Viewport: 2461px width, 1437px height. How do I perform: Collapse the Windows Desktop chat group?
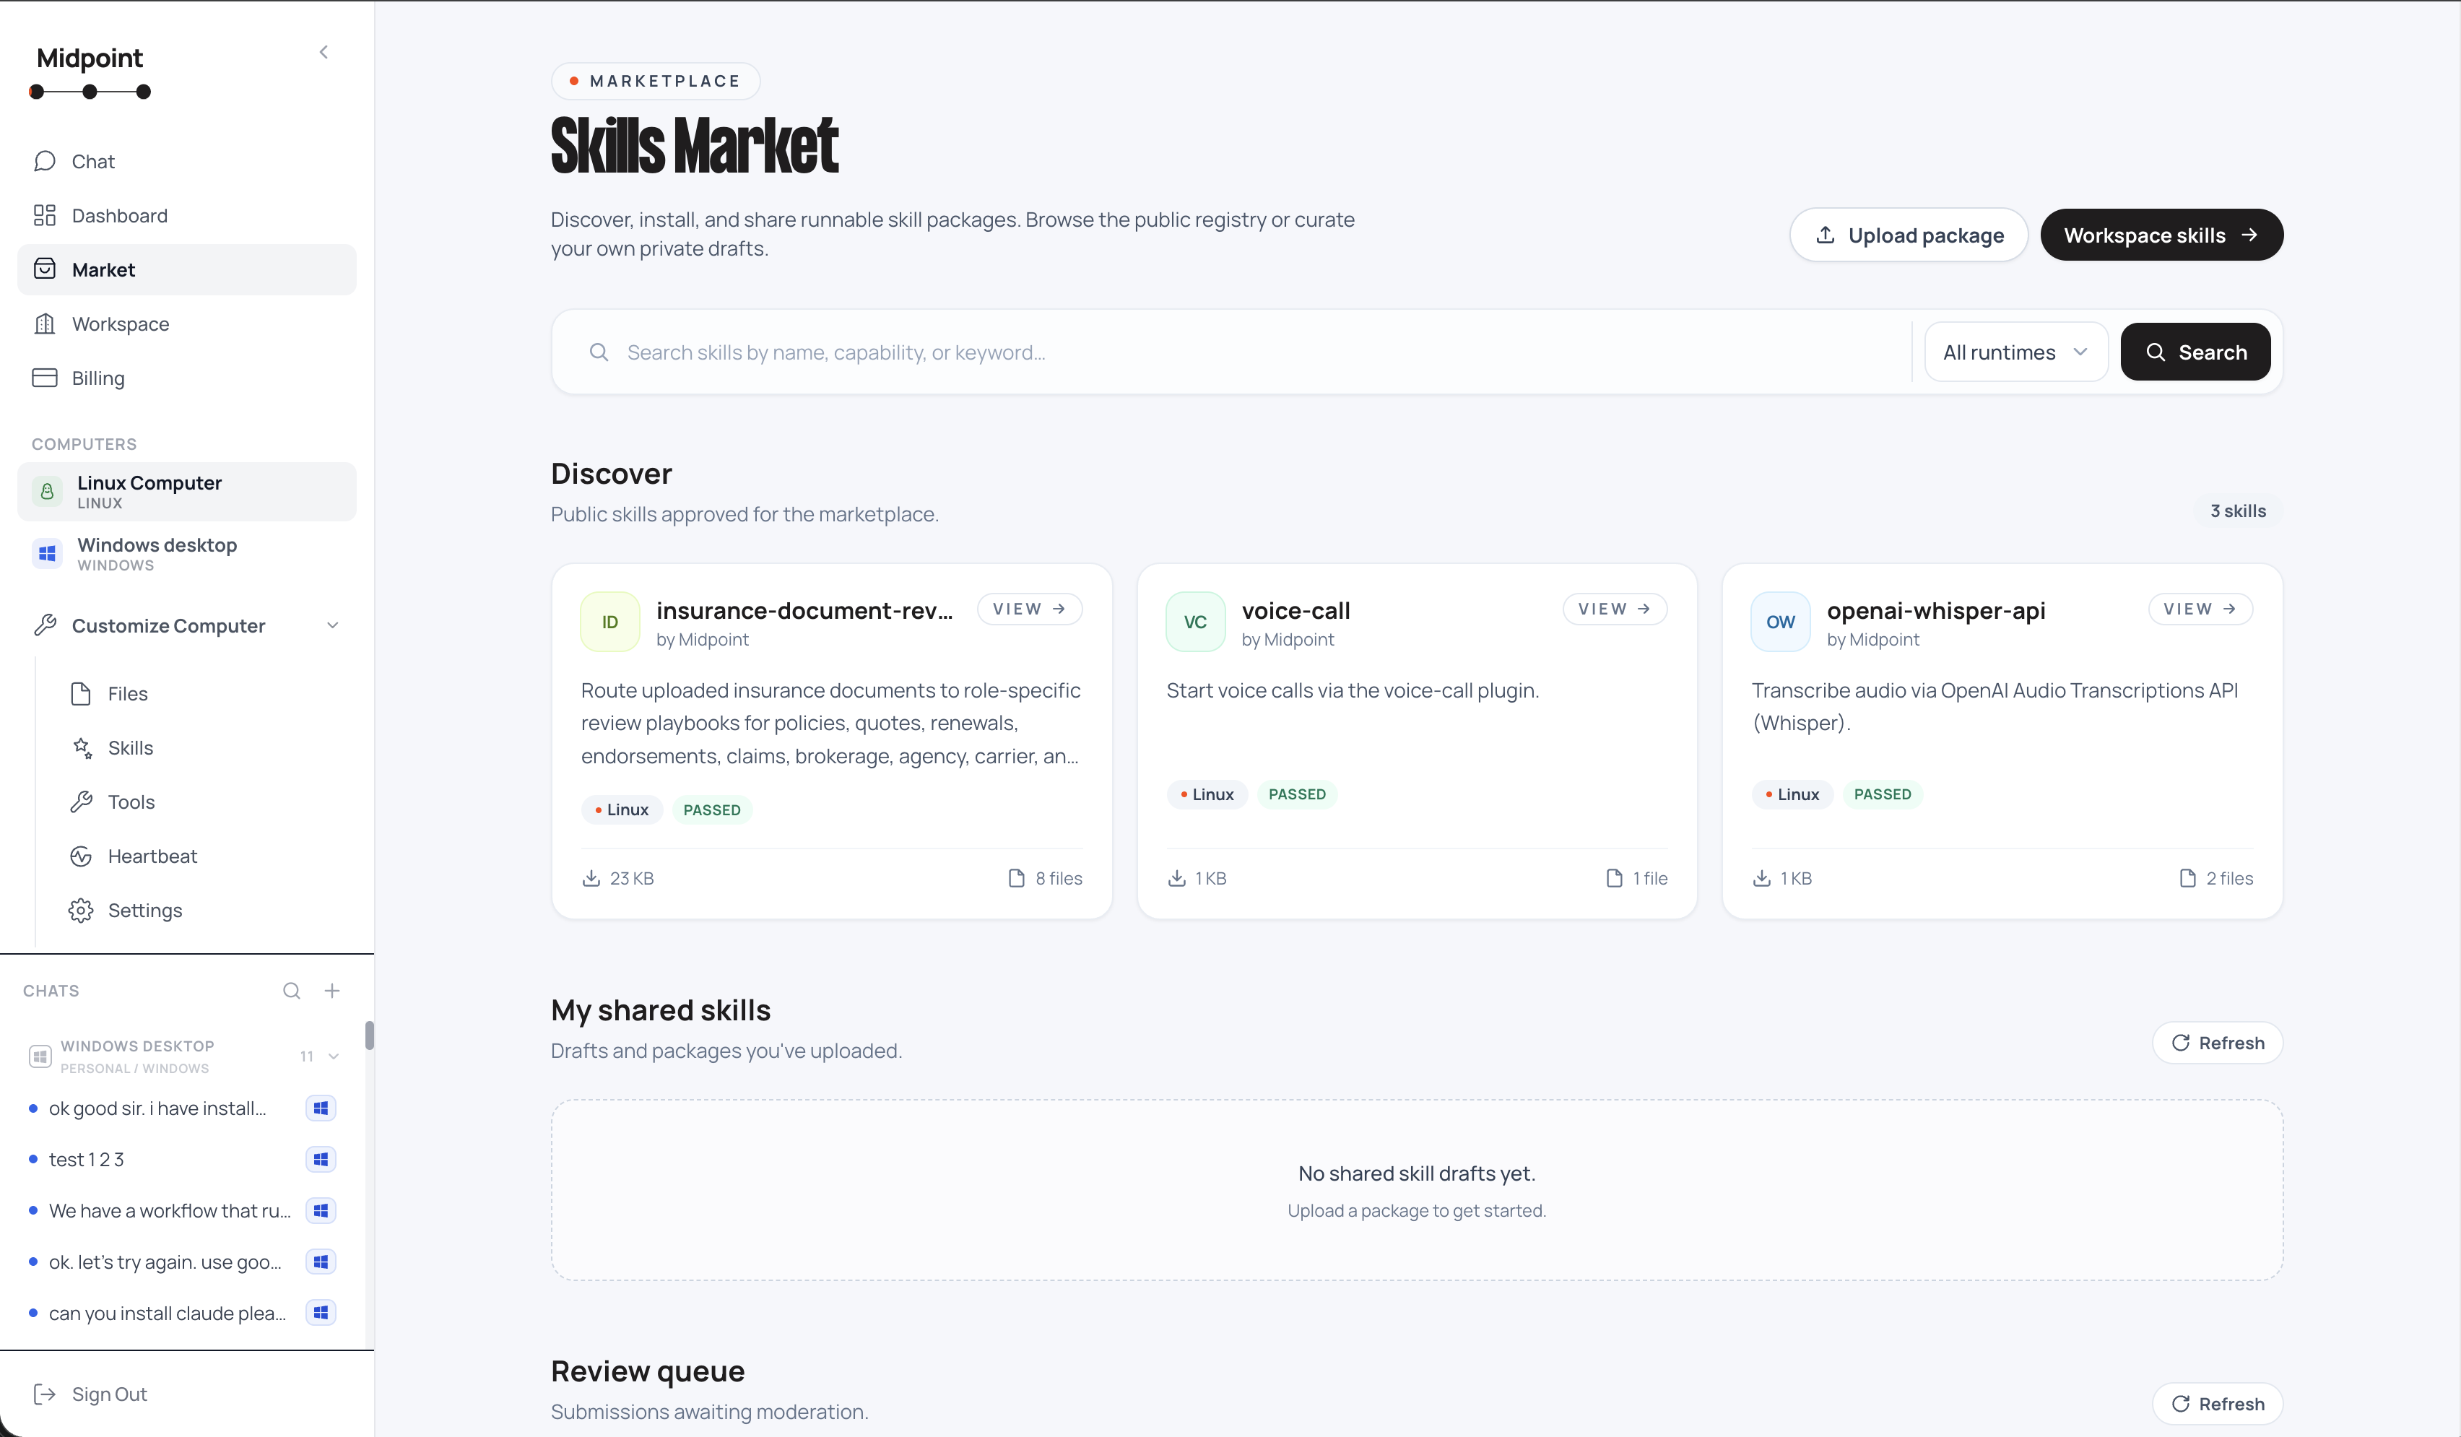[334, 1056]
